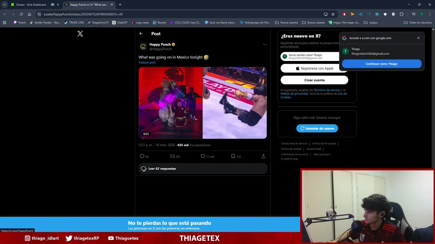The image size is (435, 244).
Task: Click Leer 62 respuestas button
Action: tap(203, 168)
